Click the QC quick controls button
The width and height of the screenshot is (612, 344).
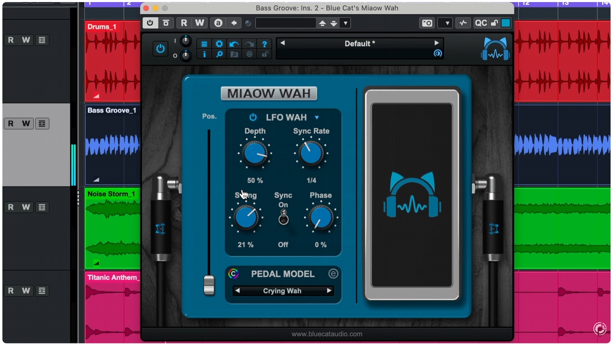tap(480, 23)
